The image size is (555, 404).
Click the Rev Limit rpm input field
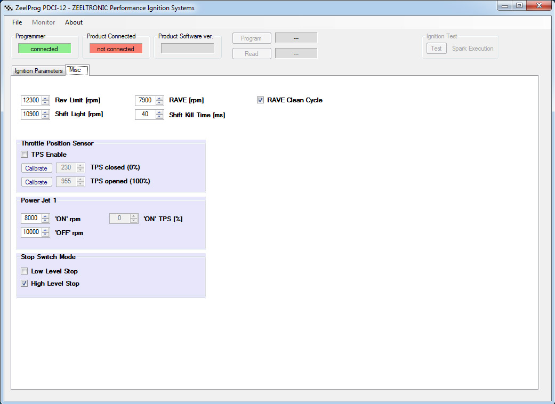click(x=31, y=100)
